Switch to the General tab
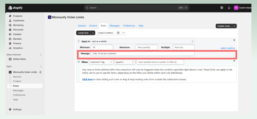This screenshot has width=257, height=119. tap(82, 26)
